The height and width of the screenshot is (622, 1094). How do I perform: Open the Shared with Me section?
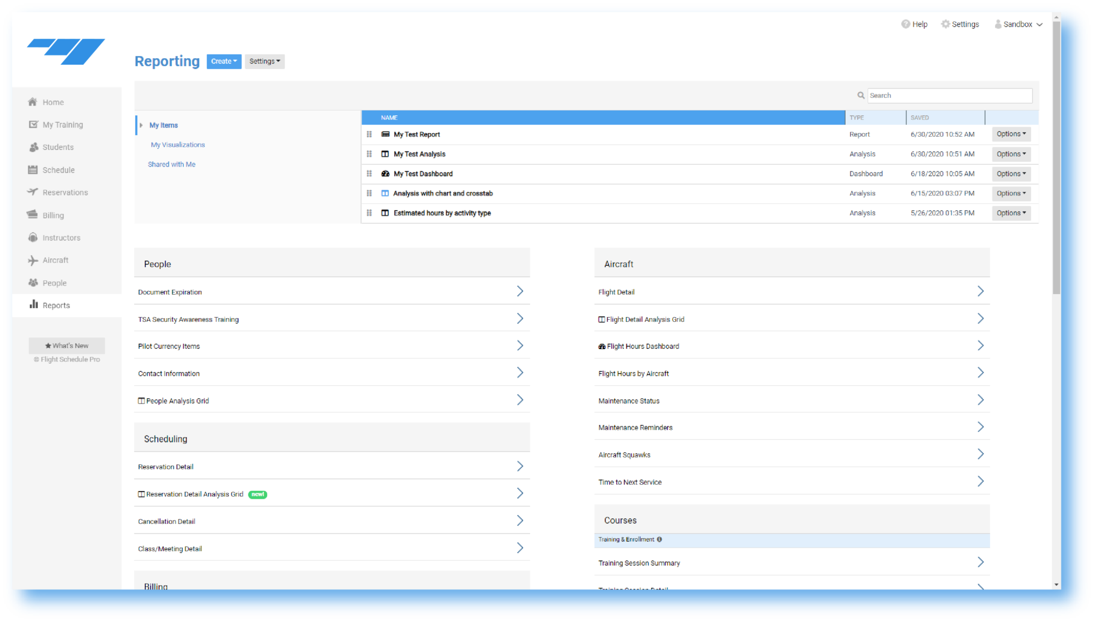pos(171,164)
